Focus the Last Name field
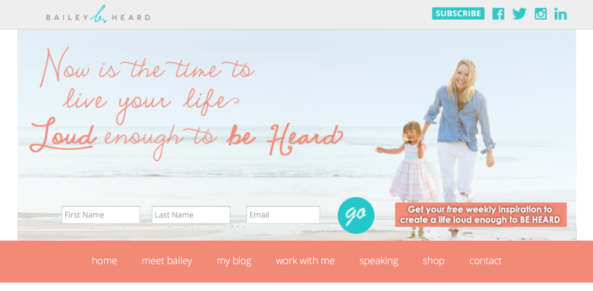This screenshot has height=291, width=593. tap(191, 215)
